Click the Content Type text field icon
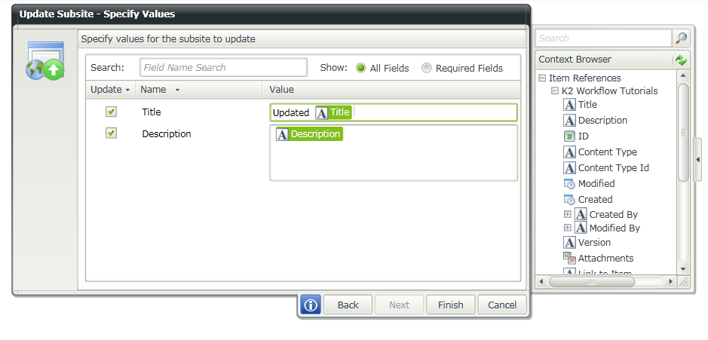This screenshot has height=340, width=708. (x=570, y=152)
